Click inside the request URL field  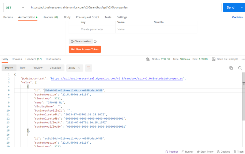[x=107, y=7]
